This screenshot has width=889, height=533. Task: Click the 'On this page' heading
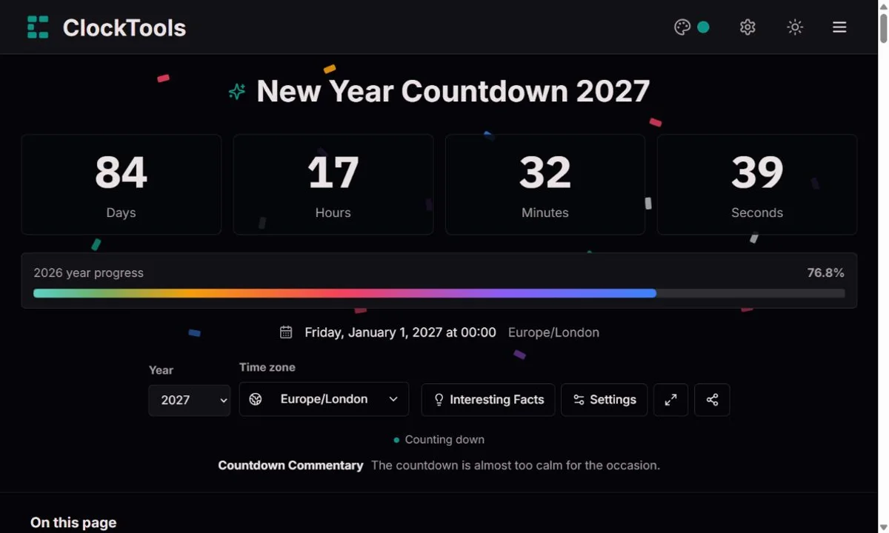click(x=73, y=523)
